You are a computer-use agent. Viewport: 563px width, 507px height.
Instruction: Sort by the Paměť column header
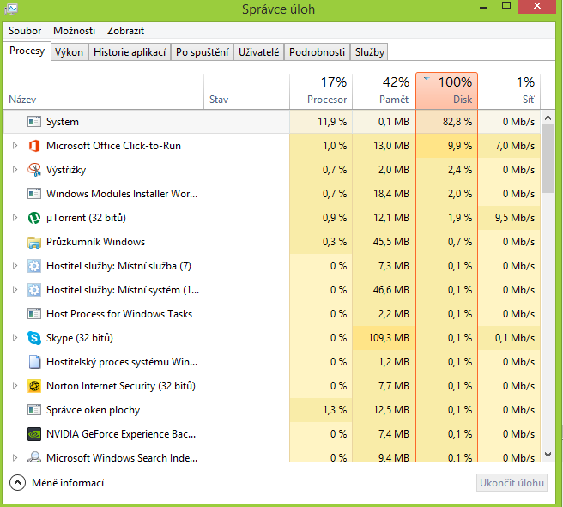click(x=384, y=91)
